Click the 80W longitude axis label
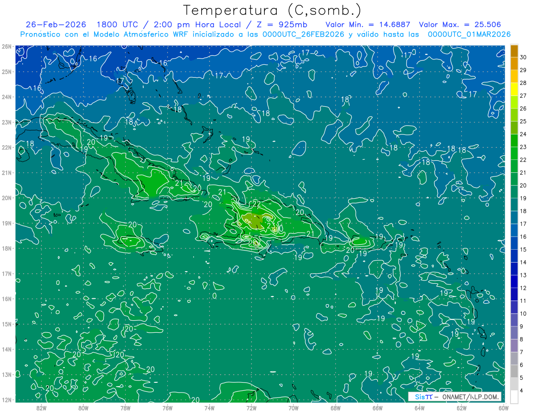The image size is (535, 414). [x=83, y=407]
